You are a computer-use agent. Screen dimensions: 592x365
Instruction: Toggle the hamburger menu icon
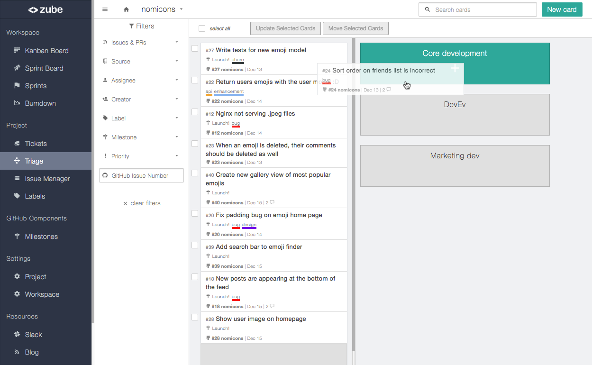(105, 9)
